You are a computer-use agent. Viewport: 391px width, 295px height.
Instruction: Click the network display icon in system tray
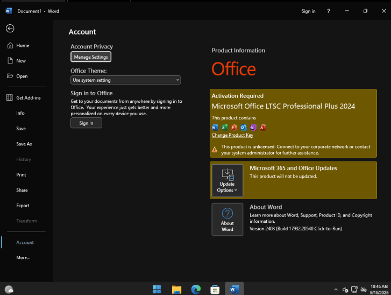(354, 290)
